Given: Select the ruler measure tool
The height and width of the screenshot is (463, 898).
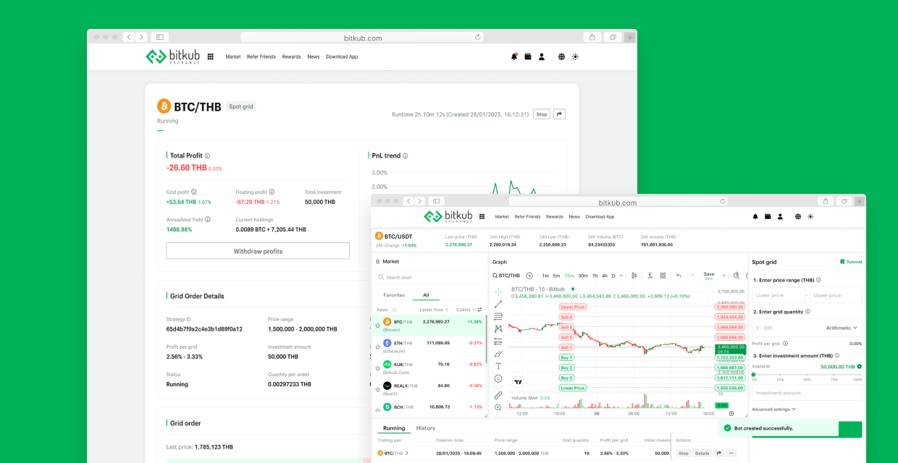Looking at the screenshot, I should pyautogui.click(x=498, y=396).
